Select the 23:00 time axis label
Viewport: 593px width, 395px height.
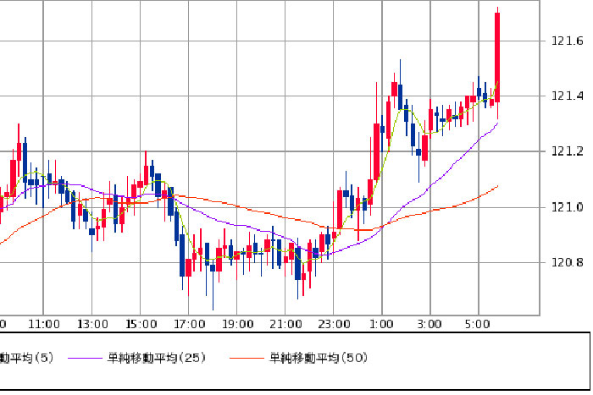click(x=335, y=324)
